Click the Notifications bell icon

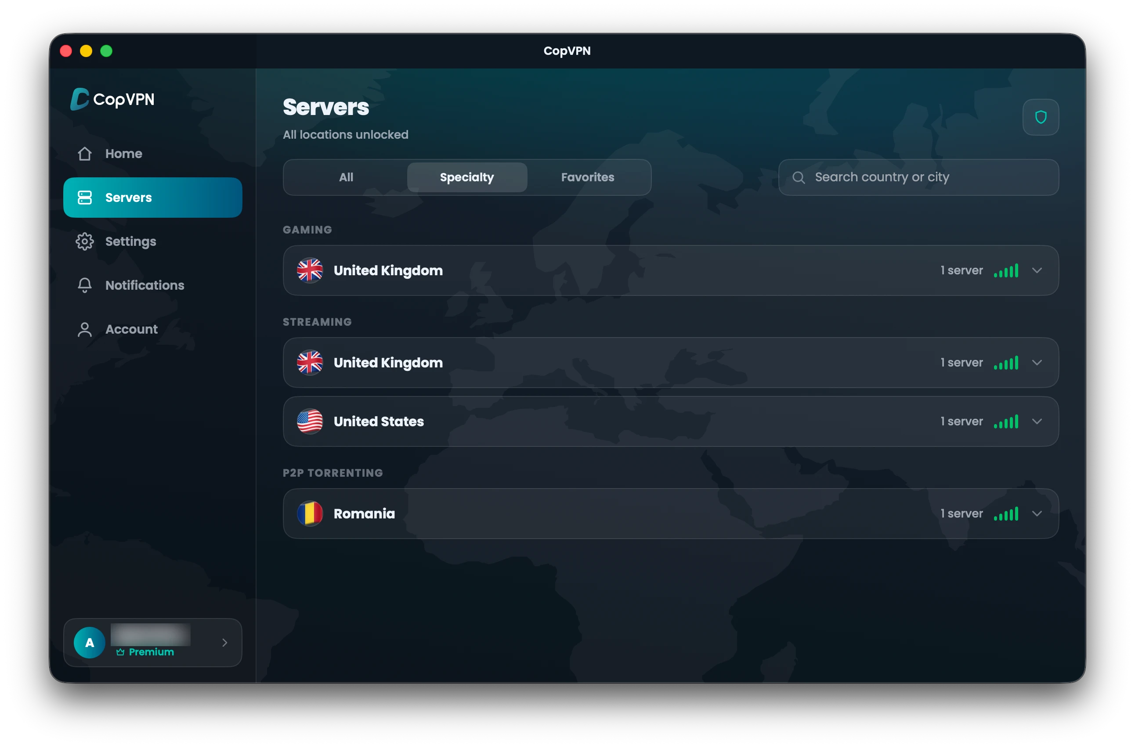[85, 285]
